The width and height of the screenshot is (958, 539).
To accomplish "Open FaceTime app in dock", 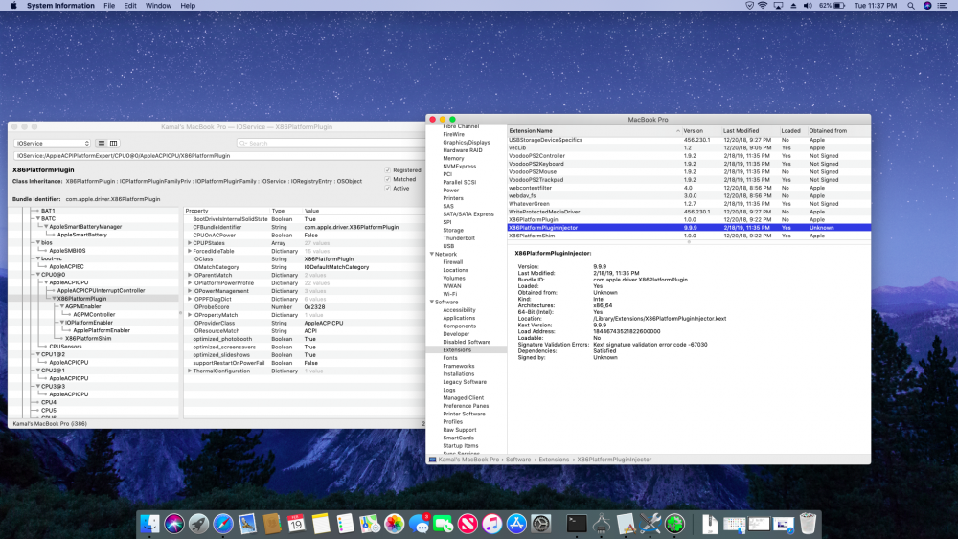I will 443,524.
